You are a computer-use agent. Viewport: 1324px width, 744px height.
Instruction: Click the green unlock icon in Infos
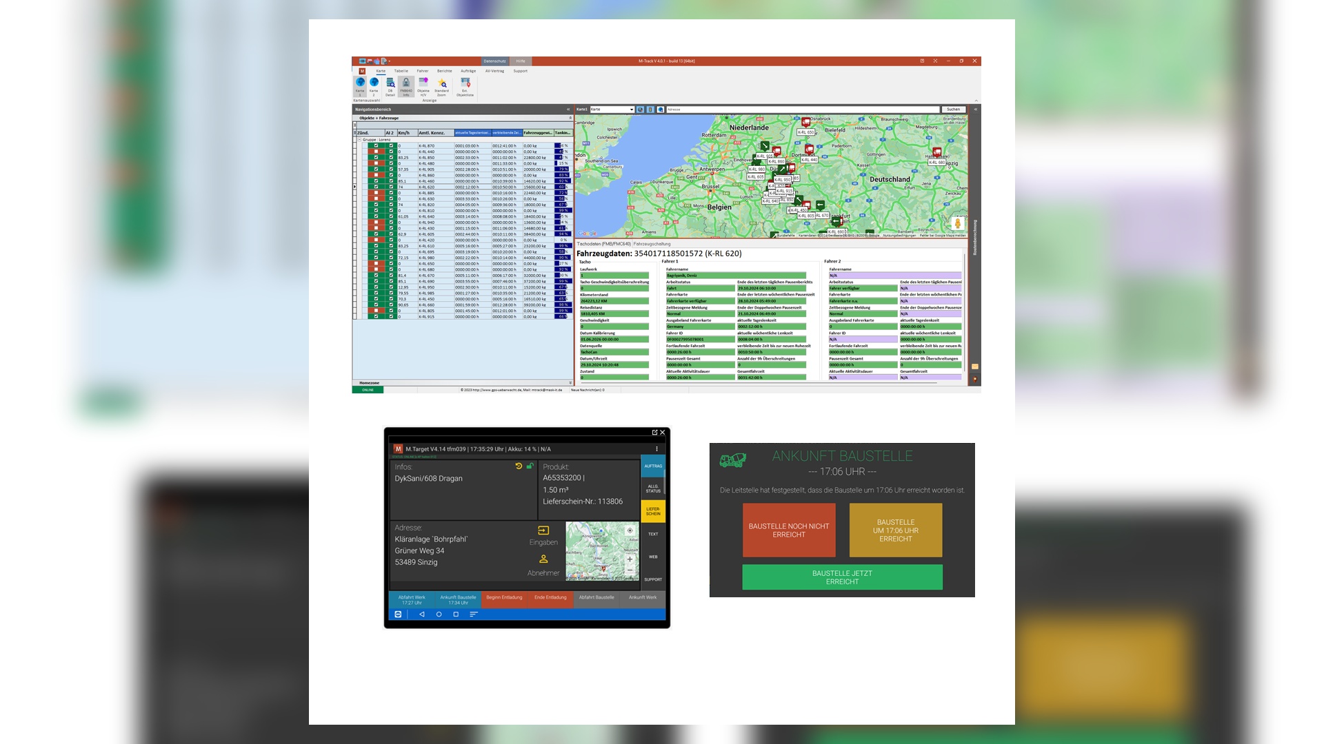click(530, 466)
